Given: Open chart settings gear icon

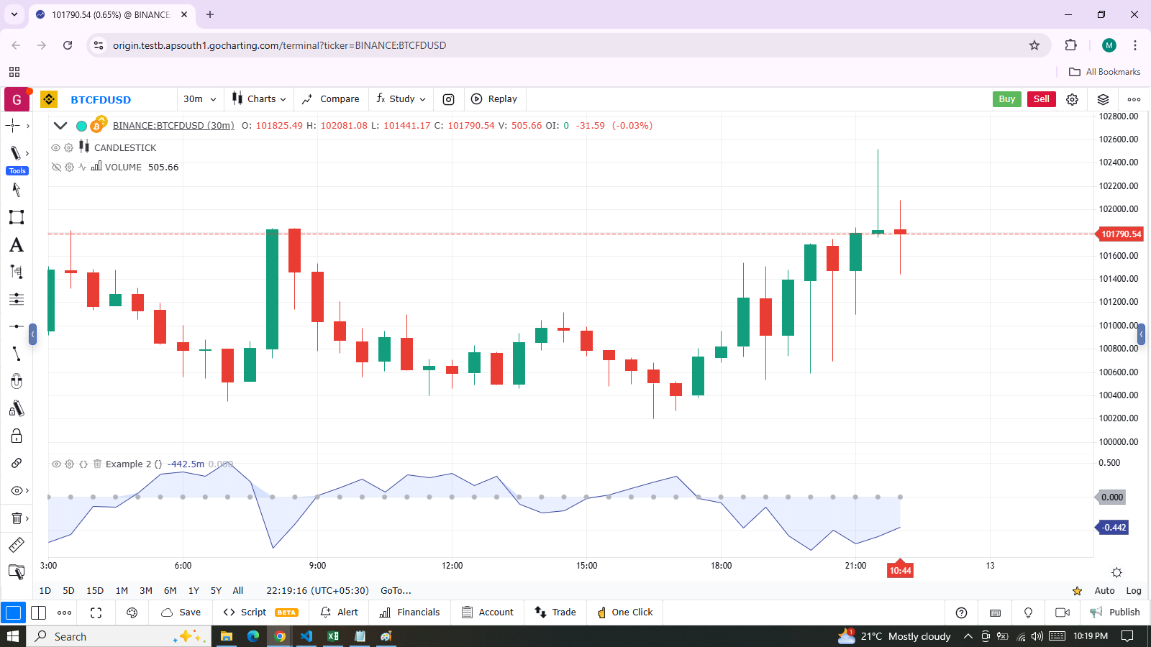Looking at the screenshot, I should tap(1072, 99).
